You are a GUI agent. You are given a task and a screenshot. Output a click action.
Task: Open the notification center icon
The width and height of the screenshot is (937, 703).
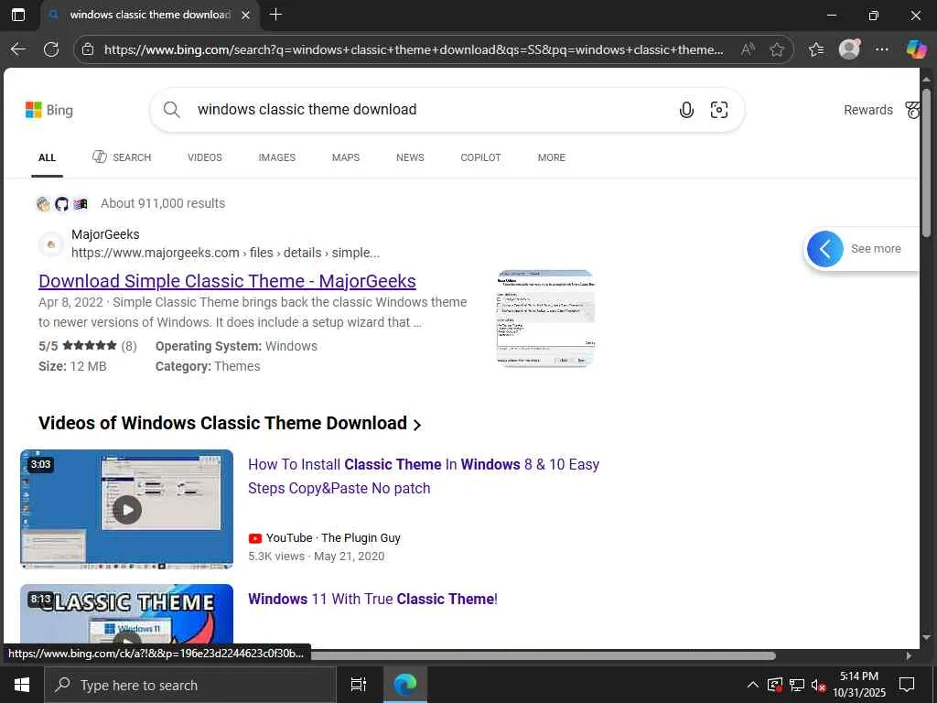pyautogui.click(x=907, y=685)
